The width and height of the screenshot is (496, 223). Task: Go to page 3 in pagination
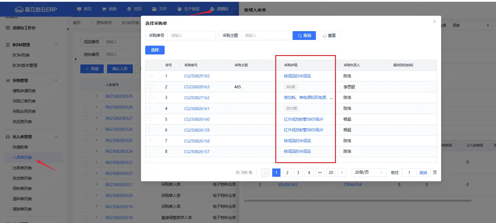tap(298, 172)
